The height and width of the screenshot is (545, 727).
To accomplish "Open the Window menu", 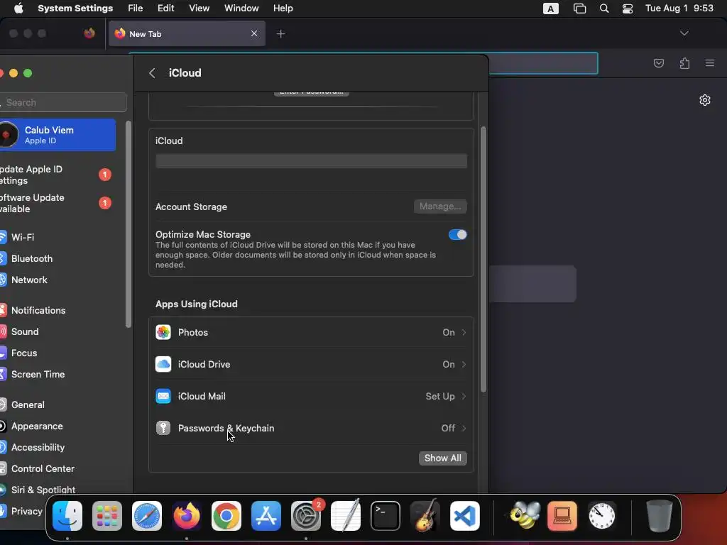I will coord(241,9).
